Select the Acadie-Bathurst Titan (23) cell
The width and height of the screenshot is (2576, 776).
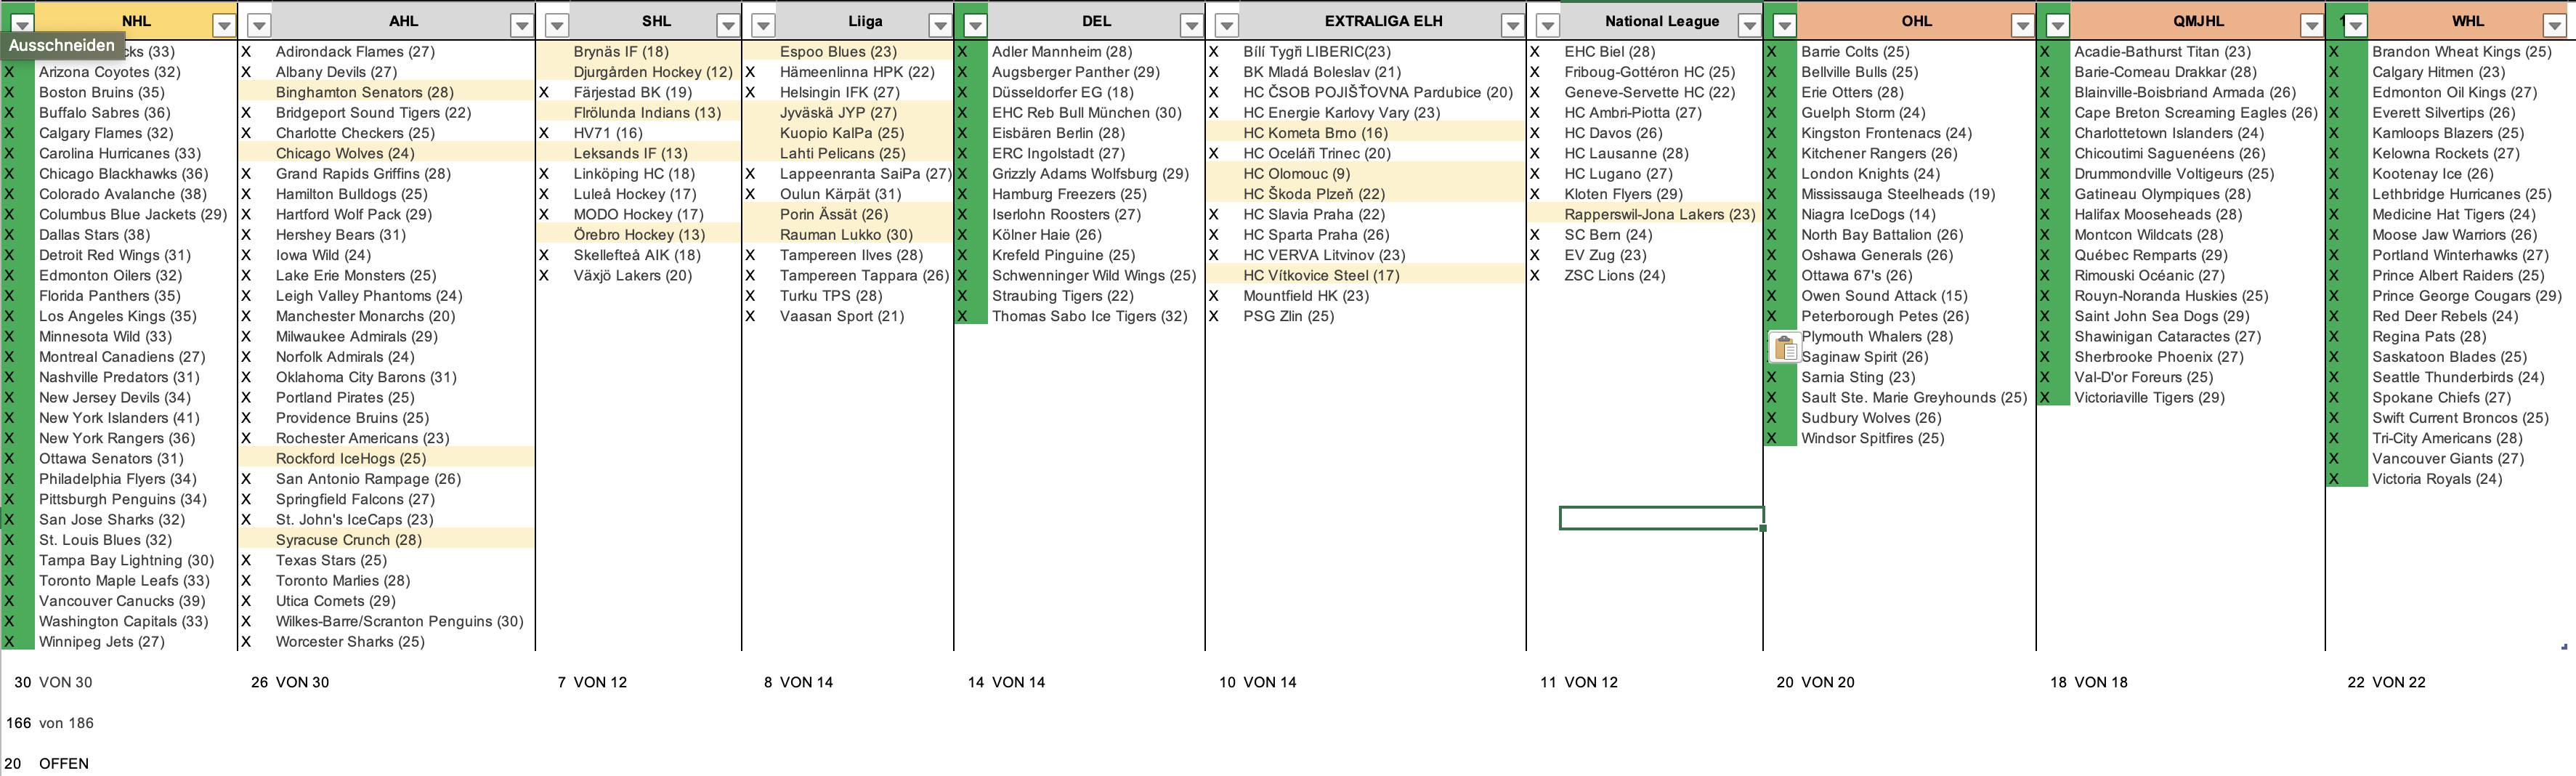[2197, 52]
